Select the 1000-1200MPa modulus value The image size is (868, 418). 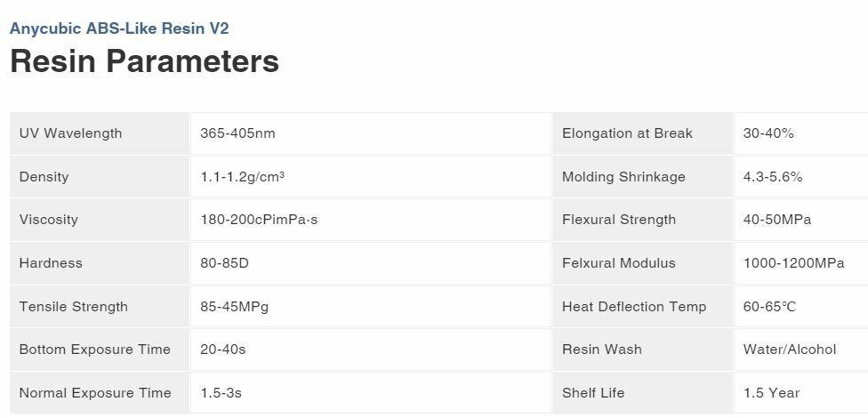pos(794,263)
